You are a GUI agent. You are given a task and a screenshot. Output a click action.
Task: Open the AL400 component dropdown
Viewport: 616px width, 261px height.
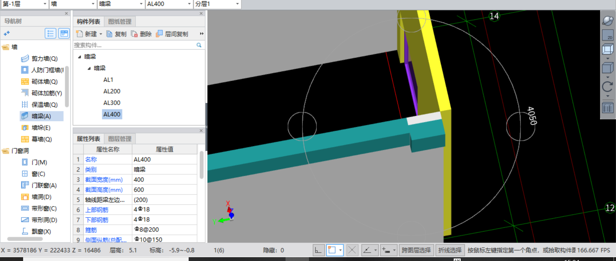point(169,4)
